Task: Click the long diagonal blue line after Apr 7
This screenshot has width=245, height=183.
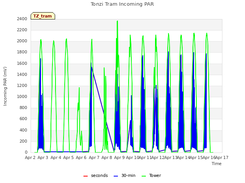Action: pyautogui.click(x=103, y=109)
